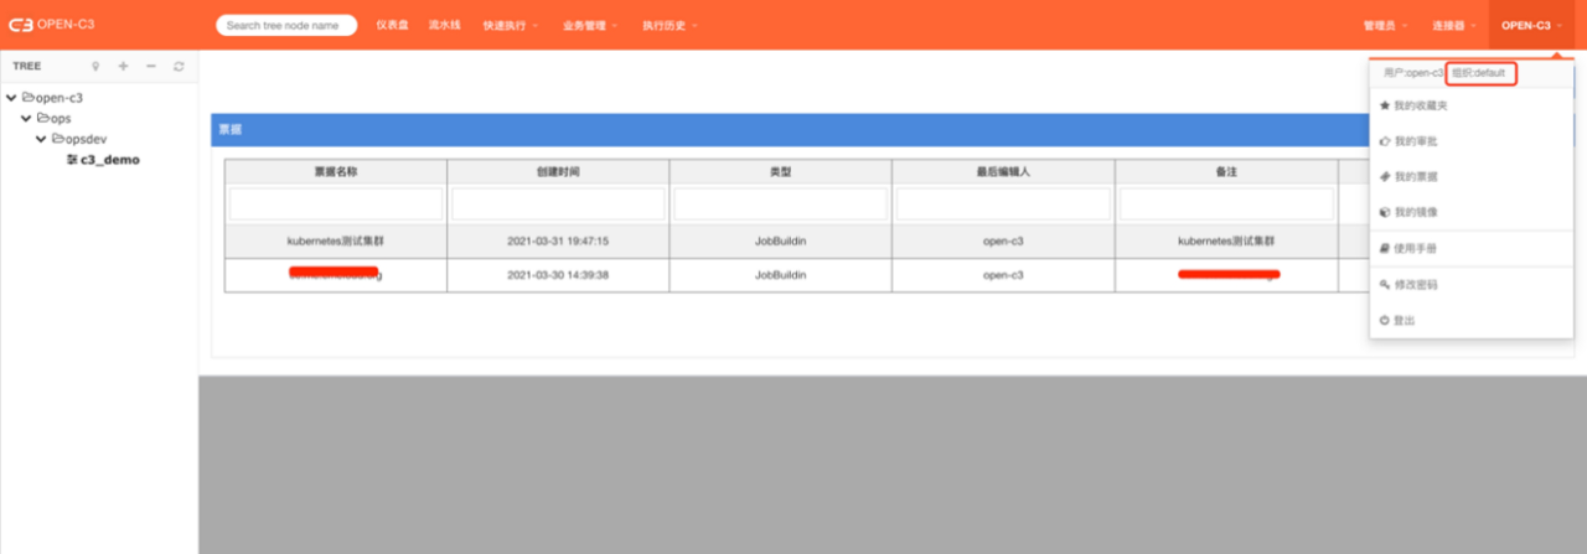Click the plus icon to expand tree

tap(123, 66)
